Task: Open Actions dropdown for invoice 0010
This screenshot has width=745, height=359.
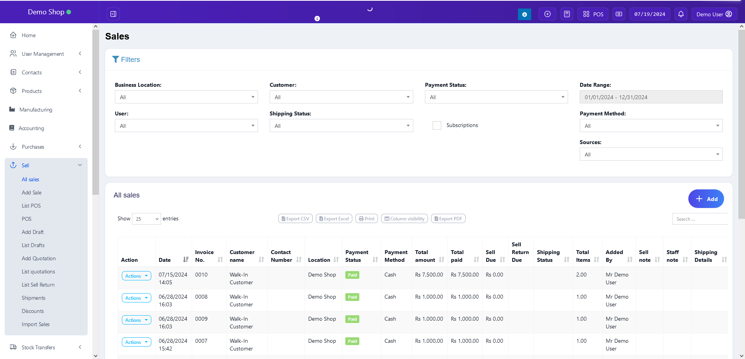Action: point(136,276)
